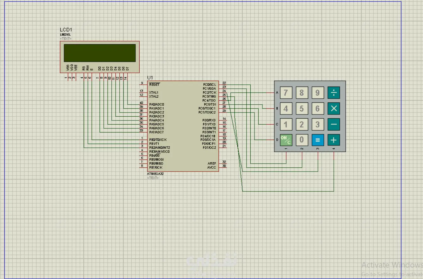
Task: Click the keypad digit 2 key
Action: pos(302,124)
